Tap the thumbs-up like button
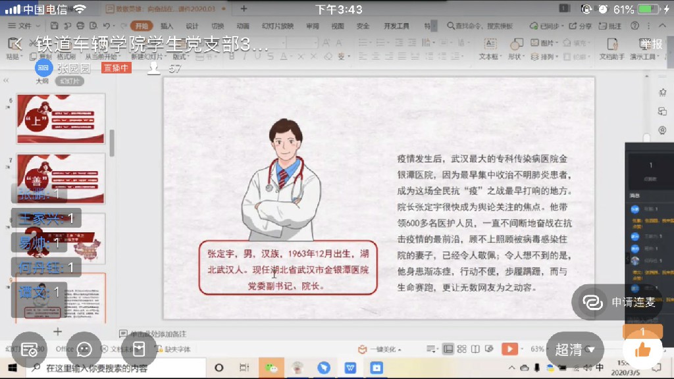The height and width of the screenshot is (379, 674). tap(642, 350)
